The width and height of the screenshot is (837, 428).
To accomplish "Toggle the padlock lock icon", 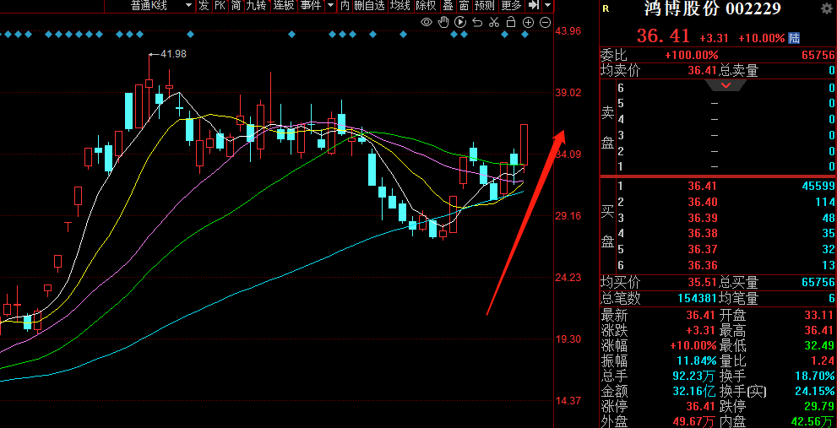I will 511,22.
